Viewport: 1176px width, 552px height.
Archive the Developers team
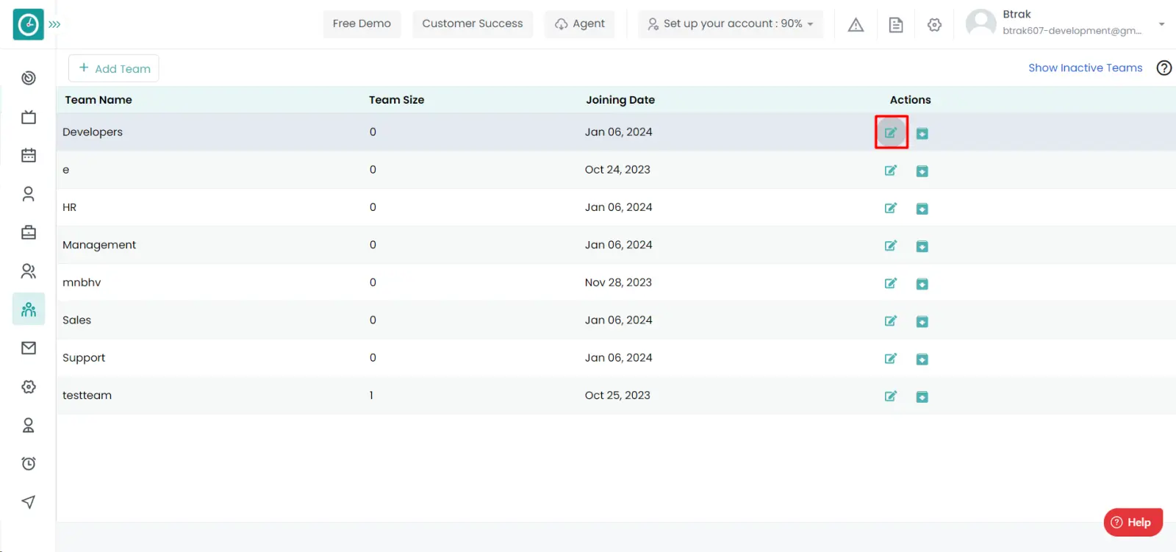pos(922,133)
